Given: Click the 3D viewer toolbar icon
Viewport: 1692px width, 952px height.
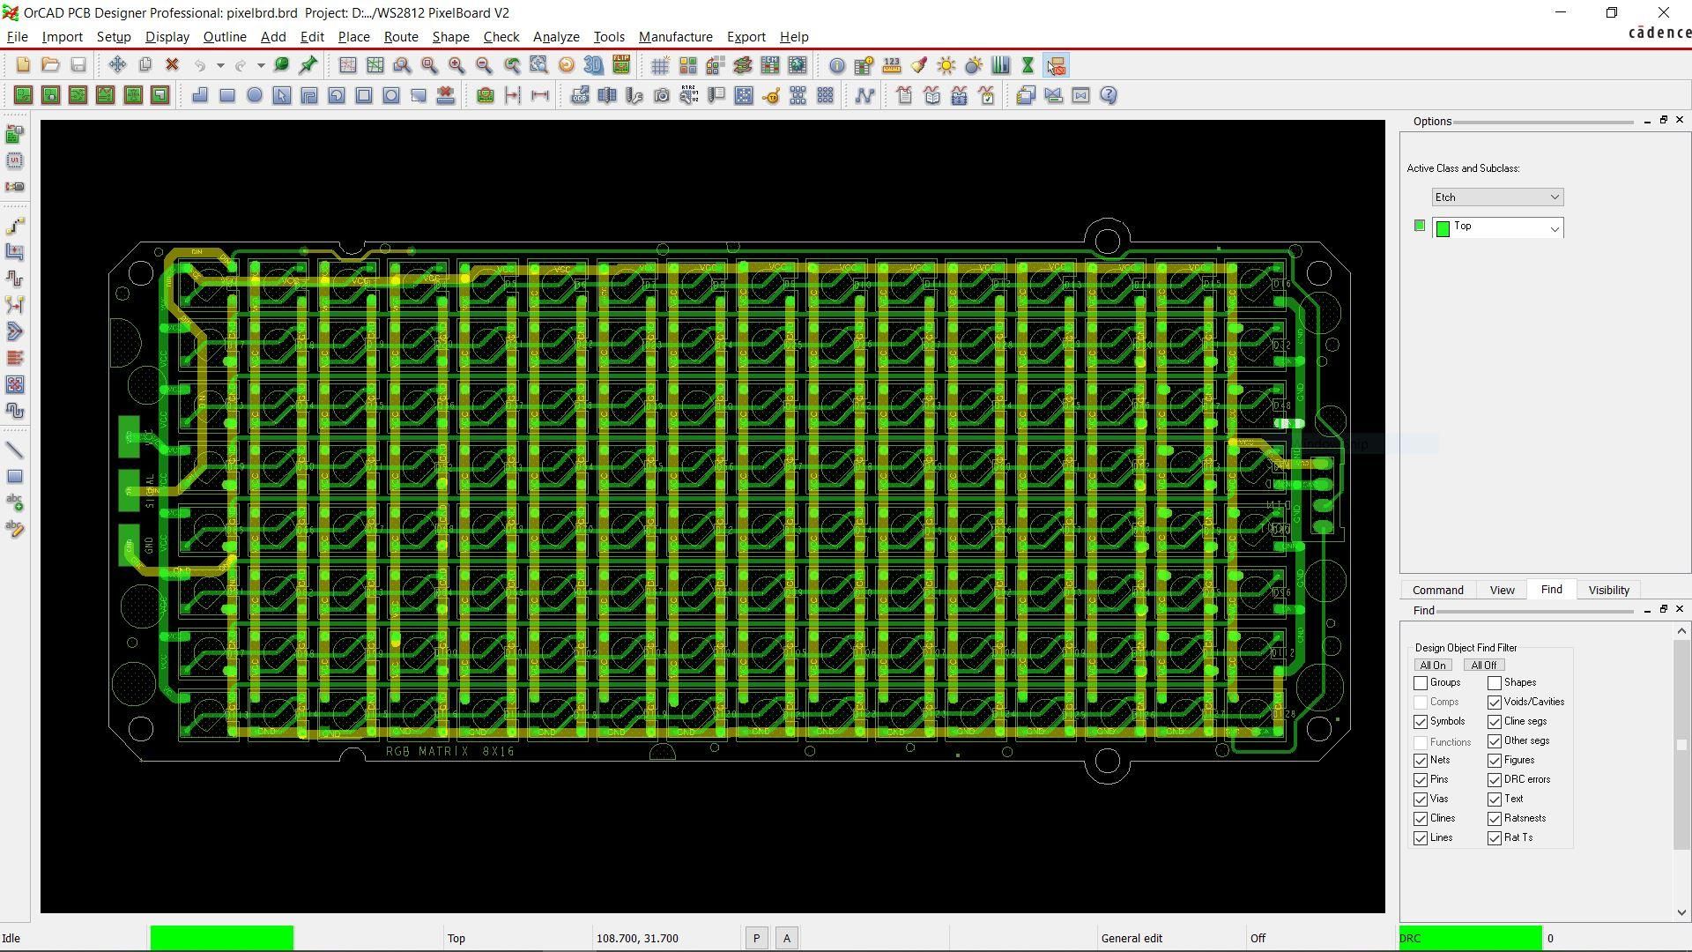Looking at the screenshot, I should (594, 65).
